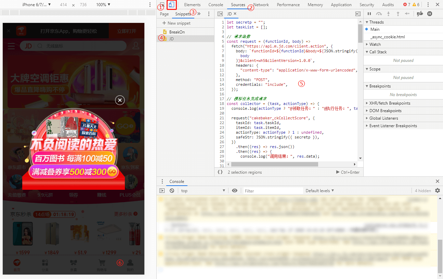Viewport: 443px width, 279px height.
Task: Clear the console
Action: [172, 191]
